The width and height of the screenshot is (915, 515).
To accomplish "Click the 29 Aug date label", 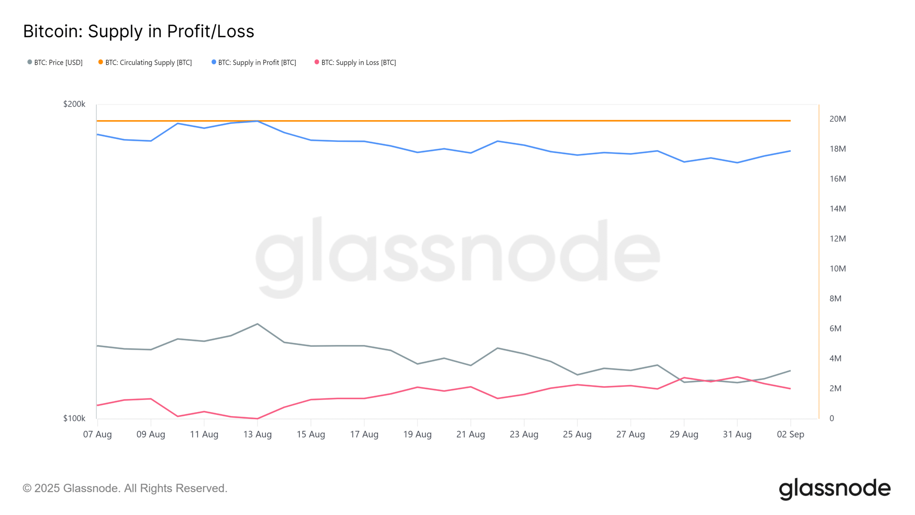I will 684,434.
